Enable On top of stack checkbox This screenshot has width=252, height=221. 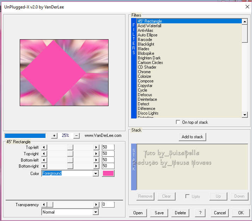[178, 122]
